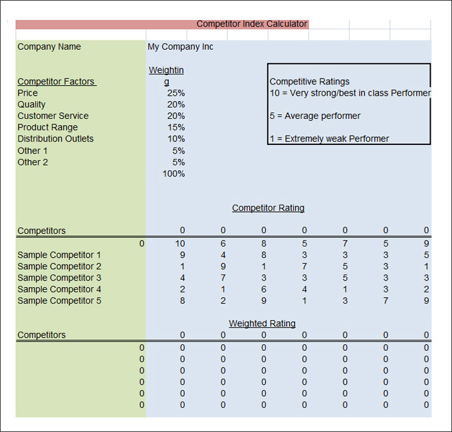Screen dimensions: 452x432
Task: Select the '5 = Average performer' text
Action: [x=314, y=116]
